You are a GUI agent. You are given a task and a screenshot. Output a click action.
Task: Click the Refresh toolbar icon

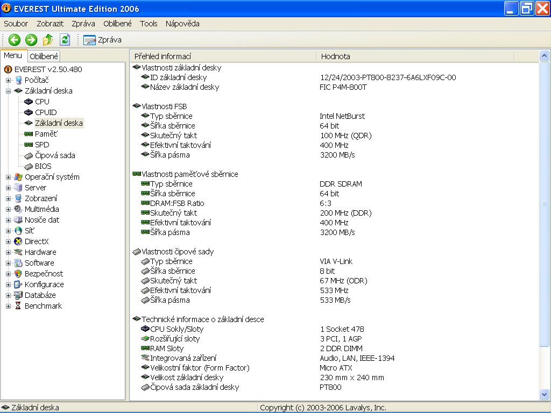click(65, 39)
